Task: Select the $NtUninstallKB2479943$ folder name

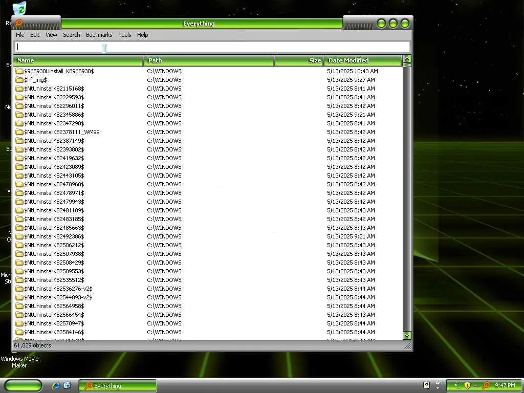Action: coord(54,202)
